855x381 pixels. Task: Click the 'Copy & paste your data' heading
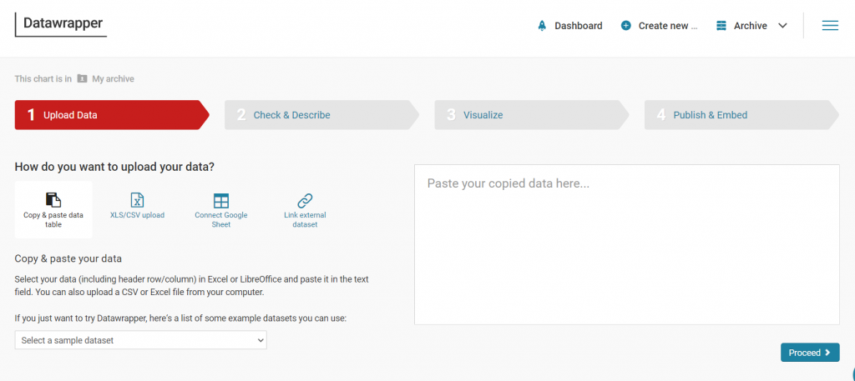68,258
